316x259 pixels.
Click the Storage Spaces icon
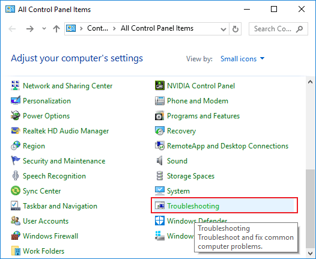(x=160, y=175)
